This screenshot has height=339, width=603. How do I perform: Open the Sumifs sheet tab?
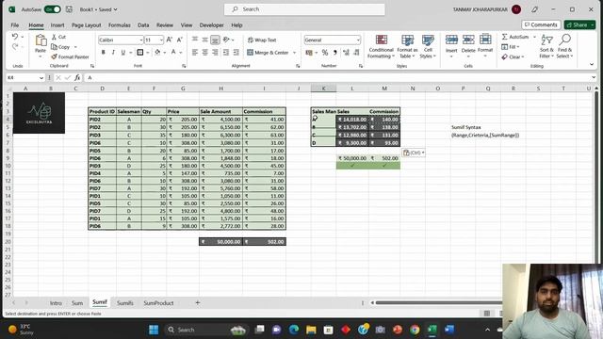125,303
